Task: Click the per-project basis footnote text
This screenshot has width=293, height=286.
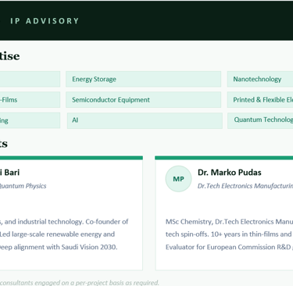Action: point(80,283)
